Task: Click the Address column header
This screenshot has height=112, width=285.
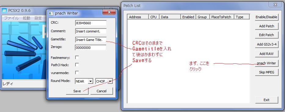Action: (x=138, y=17)
